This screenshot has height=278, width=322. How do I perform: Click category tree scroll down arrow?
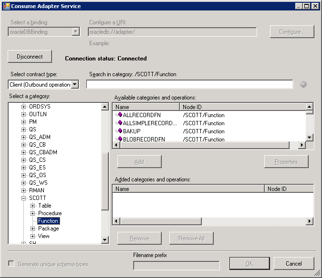pyautogui.click(x=105, y=240)
